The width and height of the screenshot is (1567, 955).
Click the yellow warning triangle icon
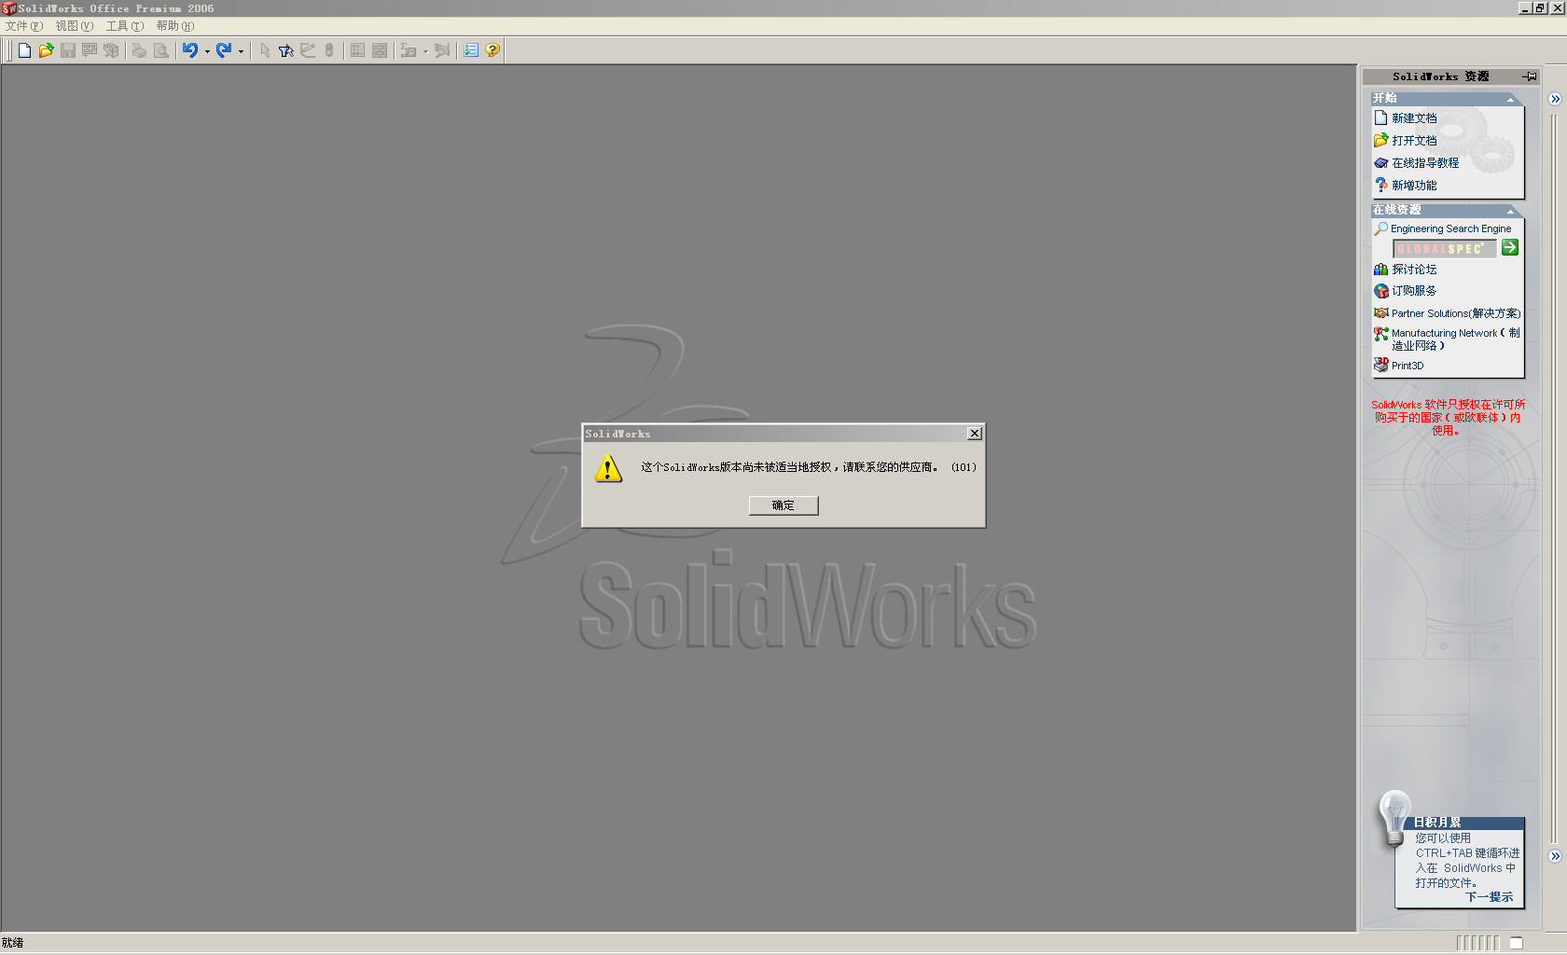tap(608, 468)
